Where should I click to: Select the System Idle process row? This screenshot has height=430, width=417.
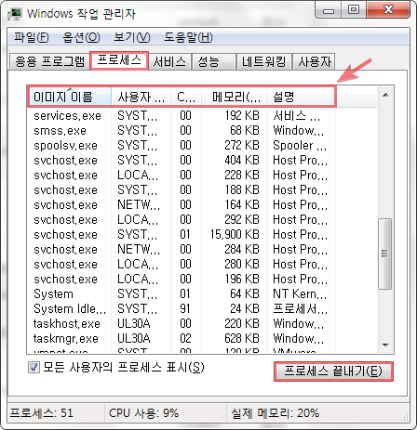[182, 309]
